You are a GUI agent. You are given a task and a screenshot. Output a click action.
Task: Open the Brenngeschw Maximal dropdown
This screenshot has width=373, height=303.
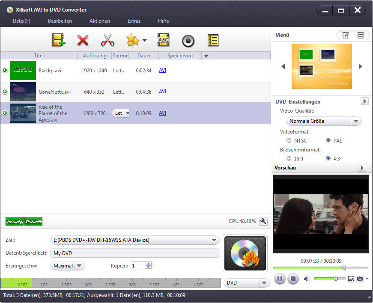pyautogui.click(x=68, y=266)
